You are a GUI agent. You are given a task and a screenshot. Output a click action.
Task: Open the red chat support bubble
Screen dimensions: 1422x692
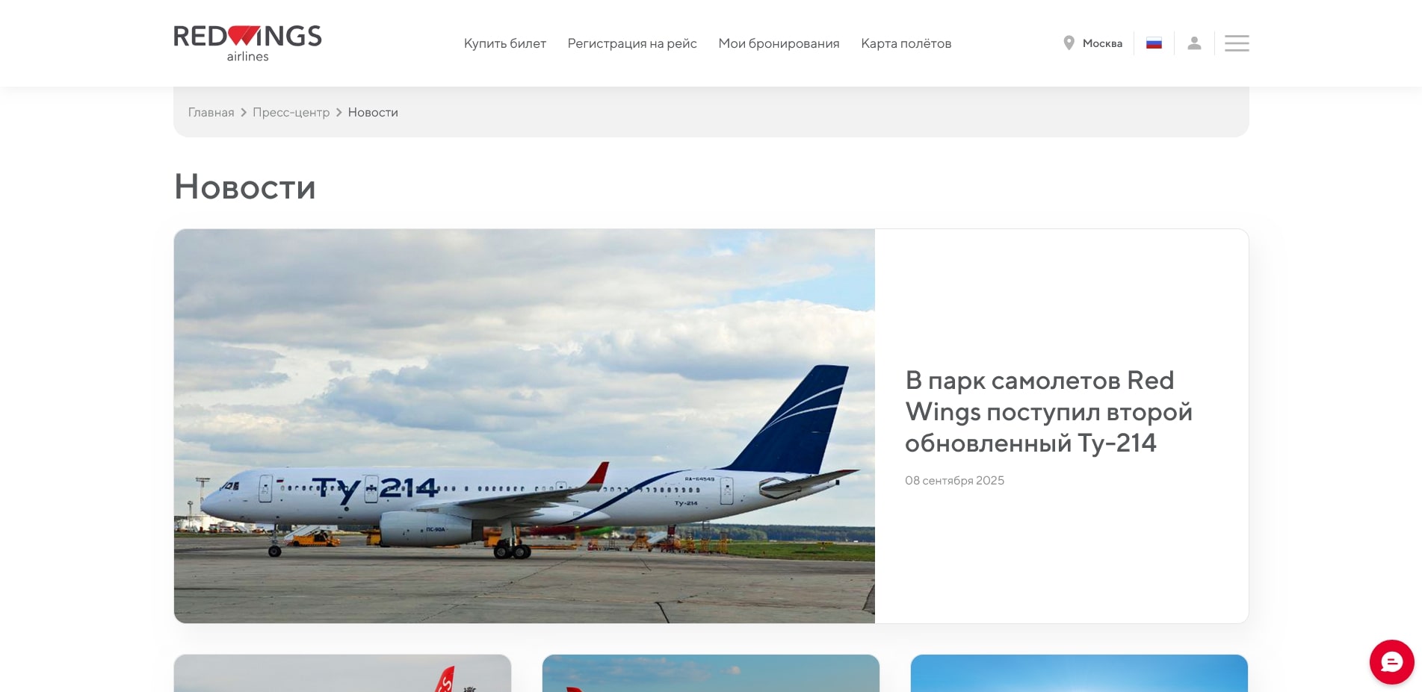(1391, 661)
